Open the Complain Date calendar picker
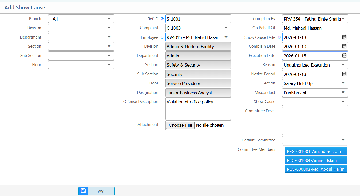Screen dimensions: 360x196 click(345, 46)
